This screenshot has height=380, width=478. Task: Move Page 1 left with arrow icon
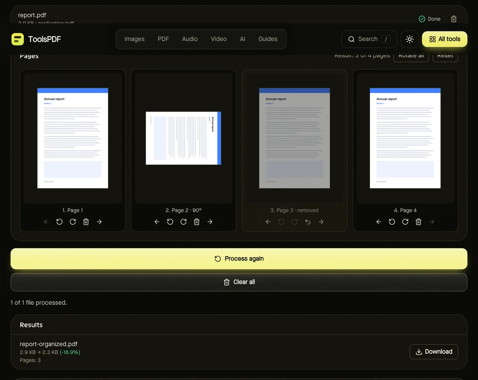(46, 222)
